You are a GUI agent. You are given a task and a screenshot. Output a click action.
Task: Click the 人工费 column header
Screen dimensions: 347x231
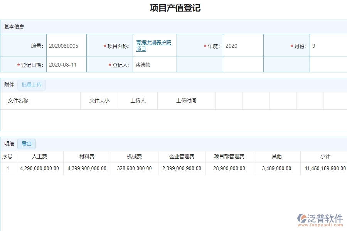click(39, 156)
